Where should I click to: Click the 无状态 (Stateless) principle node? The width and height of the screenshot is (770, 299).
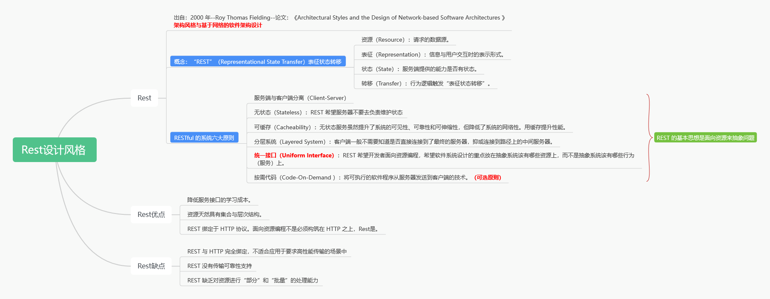[x=328, y=112]
